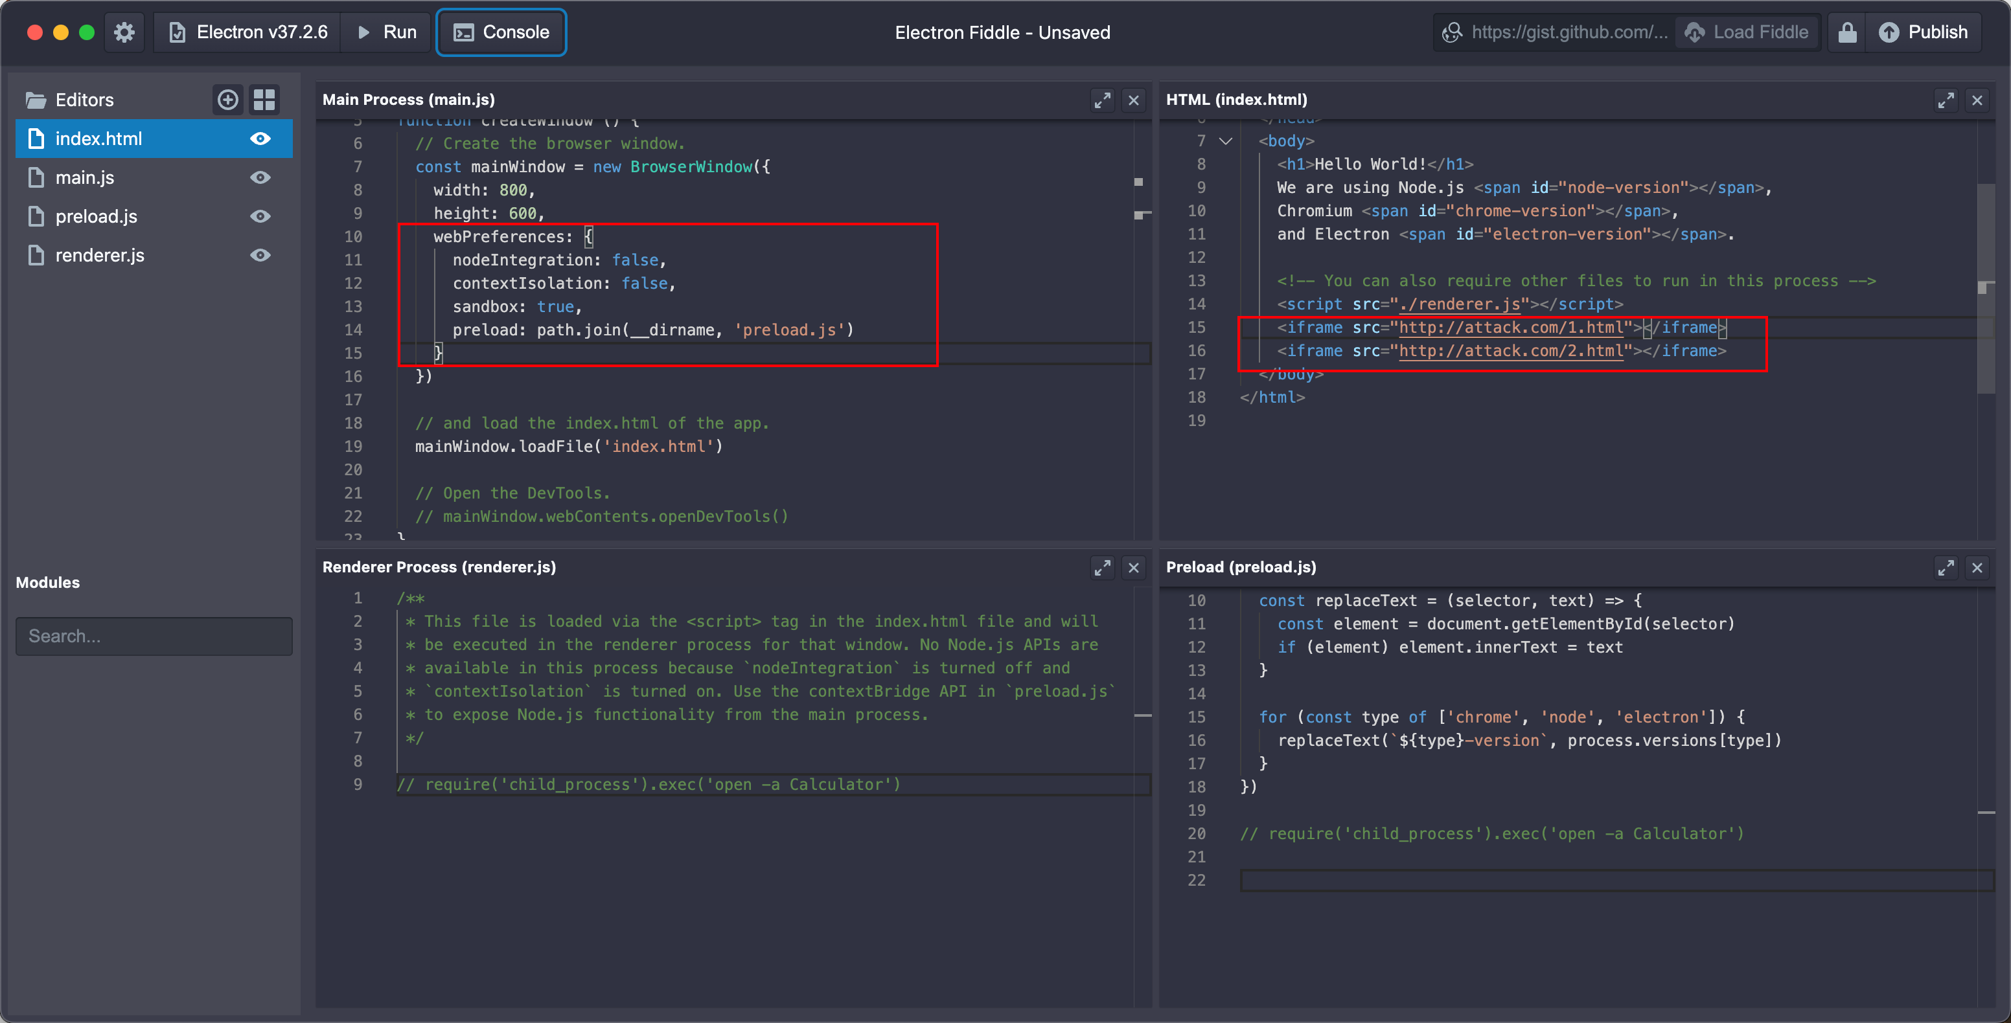Viewport: 2011px width, 1023px height.
Task: Click 'sandbox: true,' line in main.js
Action: [x=517, y=307]
